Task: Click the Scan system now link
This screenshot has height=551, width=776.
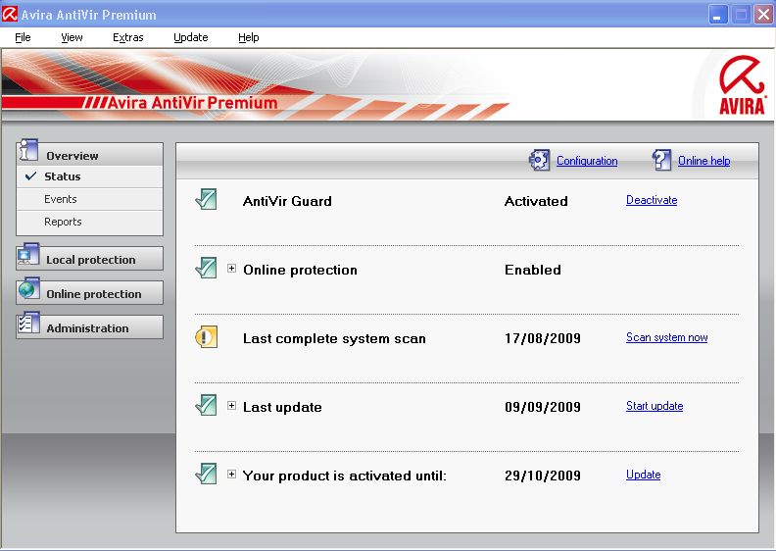Action: tap(666, 337)
